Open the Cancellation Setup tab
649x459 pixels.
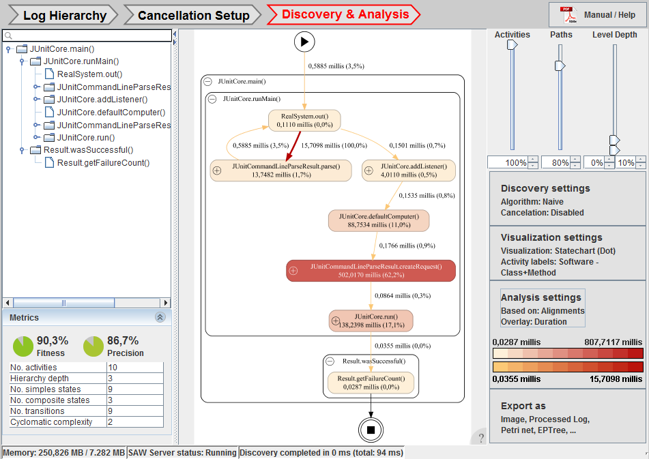[193, 15]
